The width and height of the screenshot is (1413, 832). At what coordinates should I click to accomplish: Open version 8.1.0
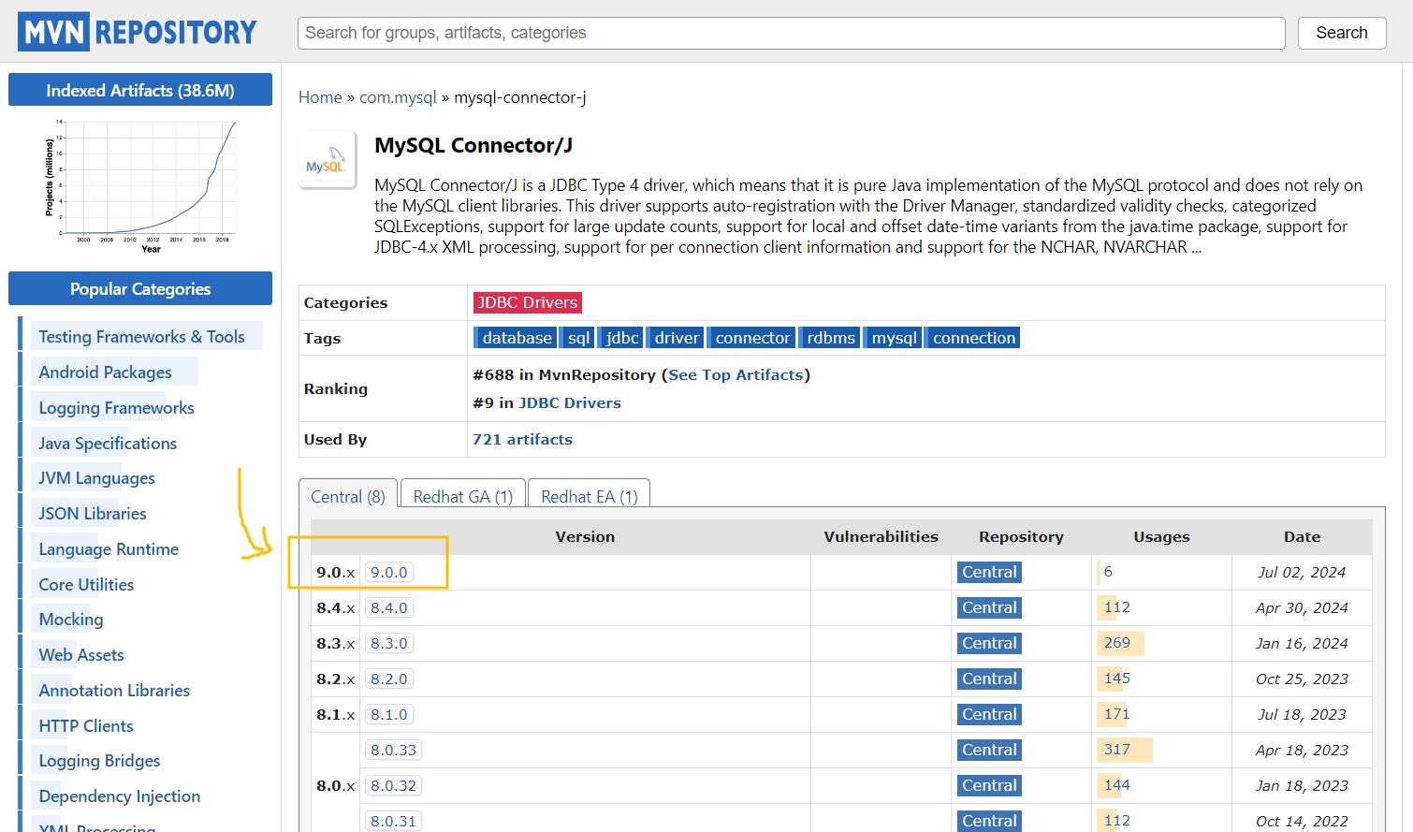(389, 714)
